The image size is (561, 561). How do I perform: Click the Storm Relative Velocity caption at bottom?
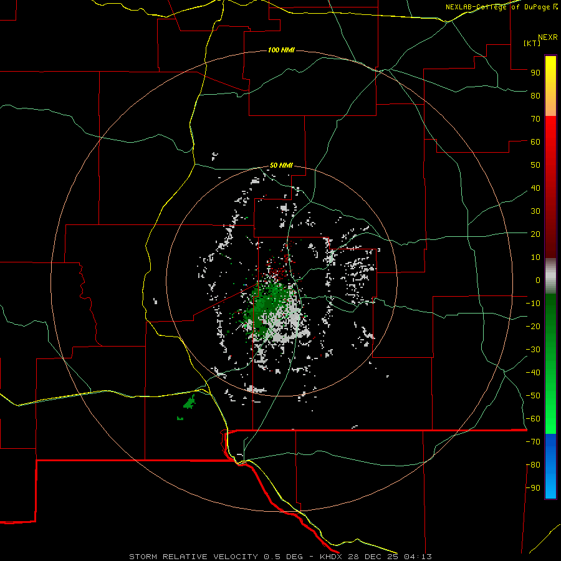click(280, 557)
